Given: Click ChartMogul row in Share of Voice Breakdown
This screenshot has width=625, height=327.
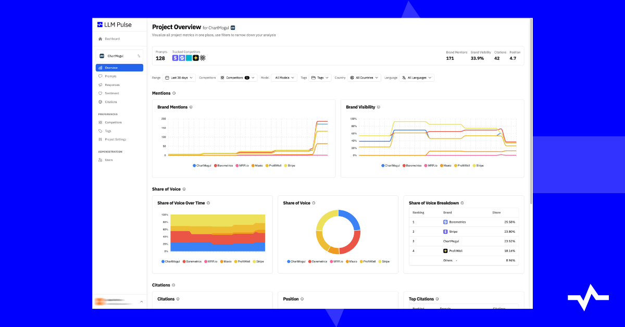Looking at the screenshot, I should [464, 241].
